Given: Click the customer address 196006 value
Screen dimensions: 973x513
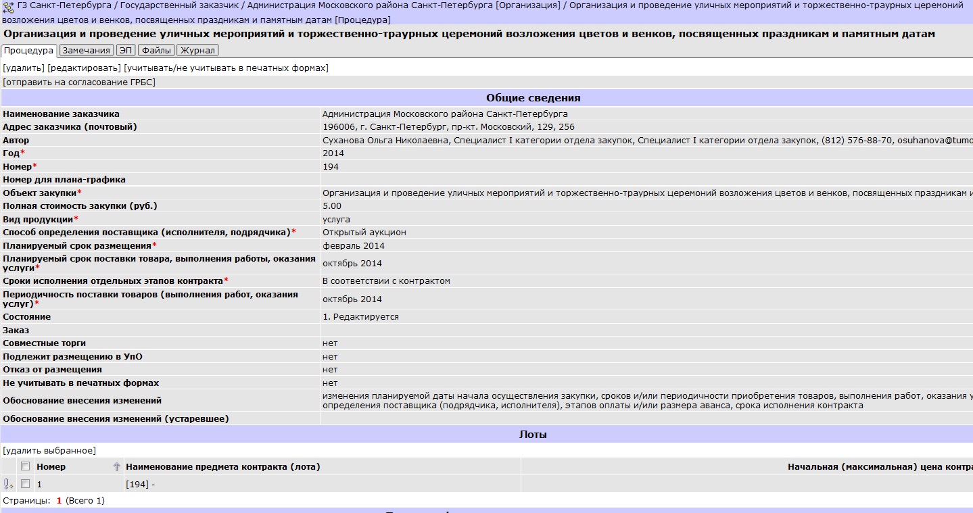Looking at the screenshot, I should pyautogui.click(x=448, y=126).
